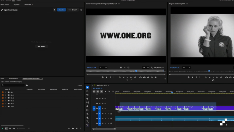Play the Program monitor sequence
The image size is (234, 132).
(x=213, y=77)
